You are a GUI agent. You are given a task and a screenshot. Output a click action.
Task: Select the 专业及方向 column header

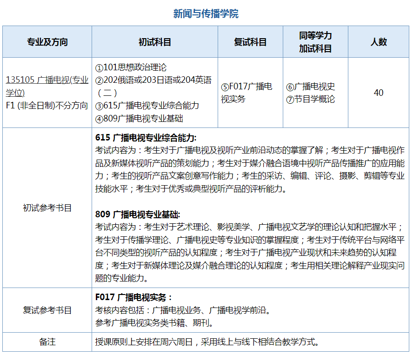(47, 42)
